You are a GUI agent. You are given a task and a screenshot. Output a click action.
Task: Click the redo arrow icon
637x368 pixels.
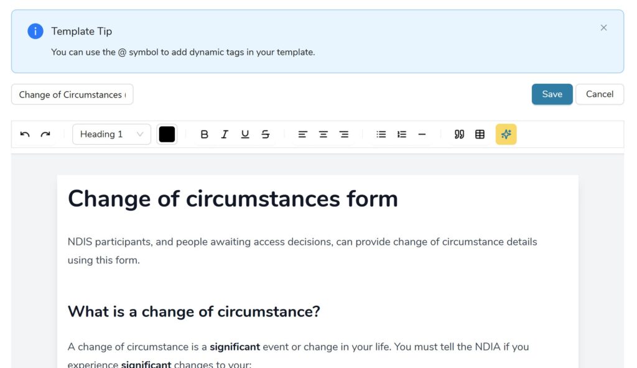coord(45,134)
